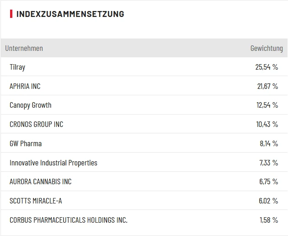Screen dimensions: 288x236
Task: Open CORBUS PHARMACEUTICALS HOLDINGS INC. entry
Action: (x=69, y=220)
